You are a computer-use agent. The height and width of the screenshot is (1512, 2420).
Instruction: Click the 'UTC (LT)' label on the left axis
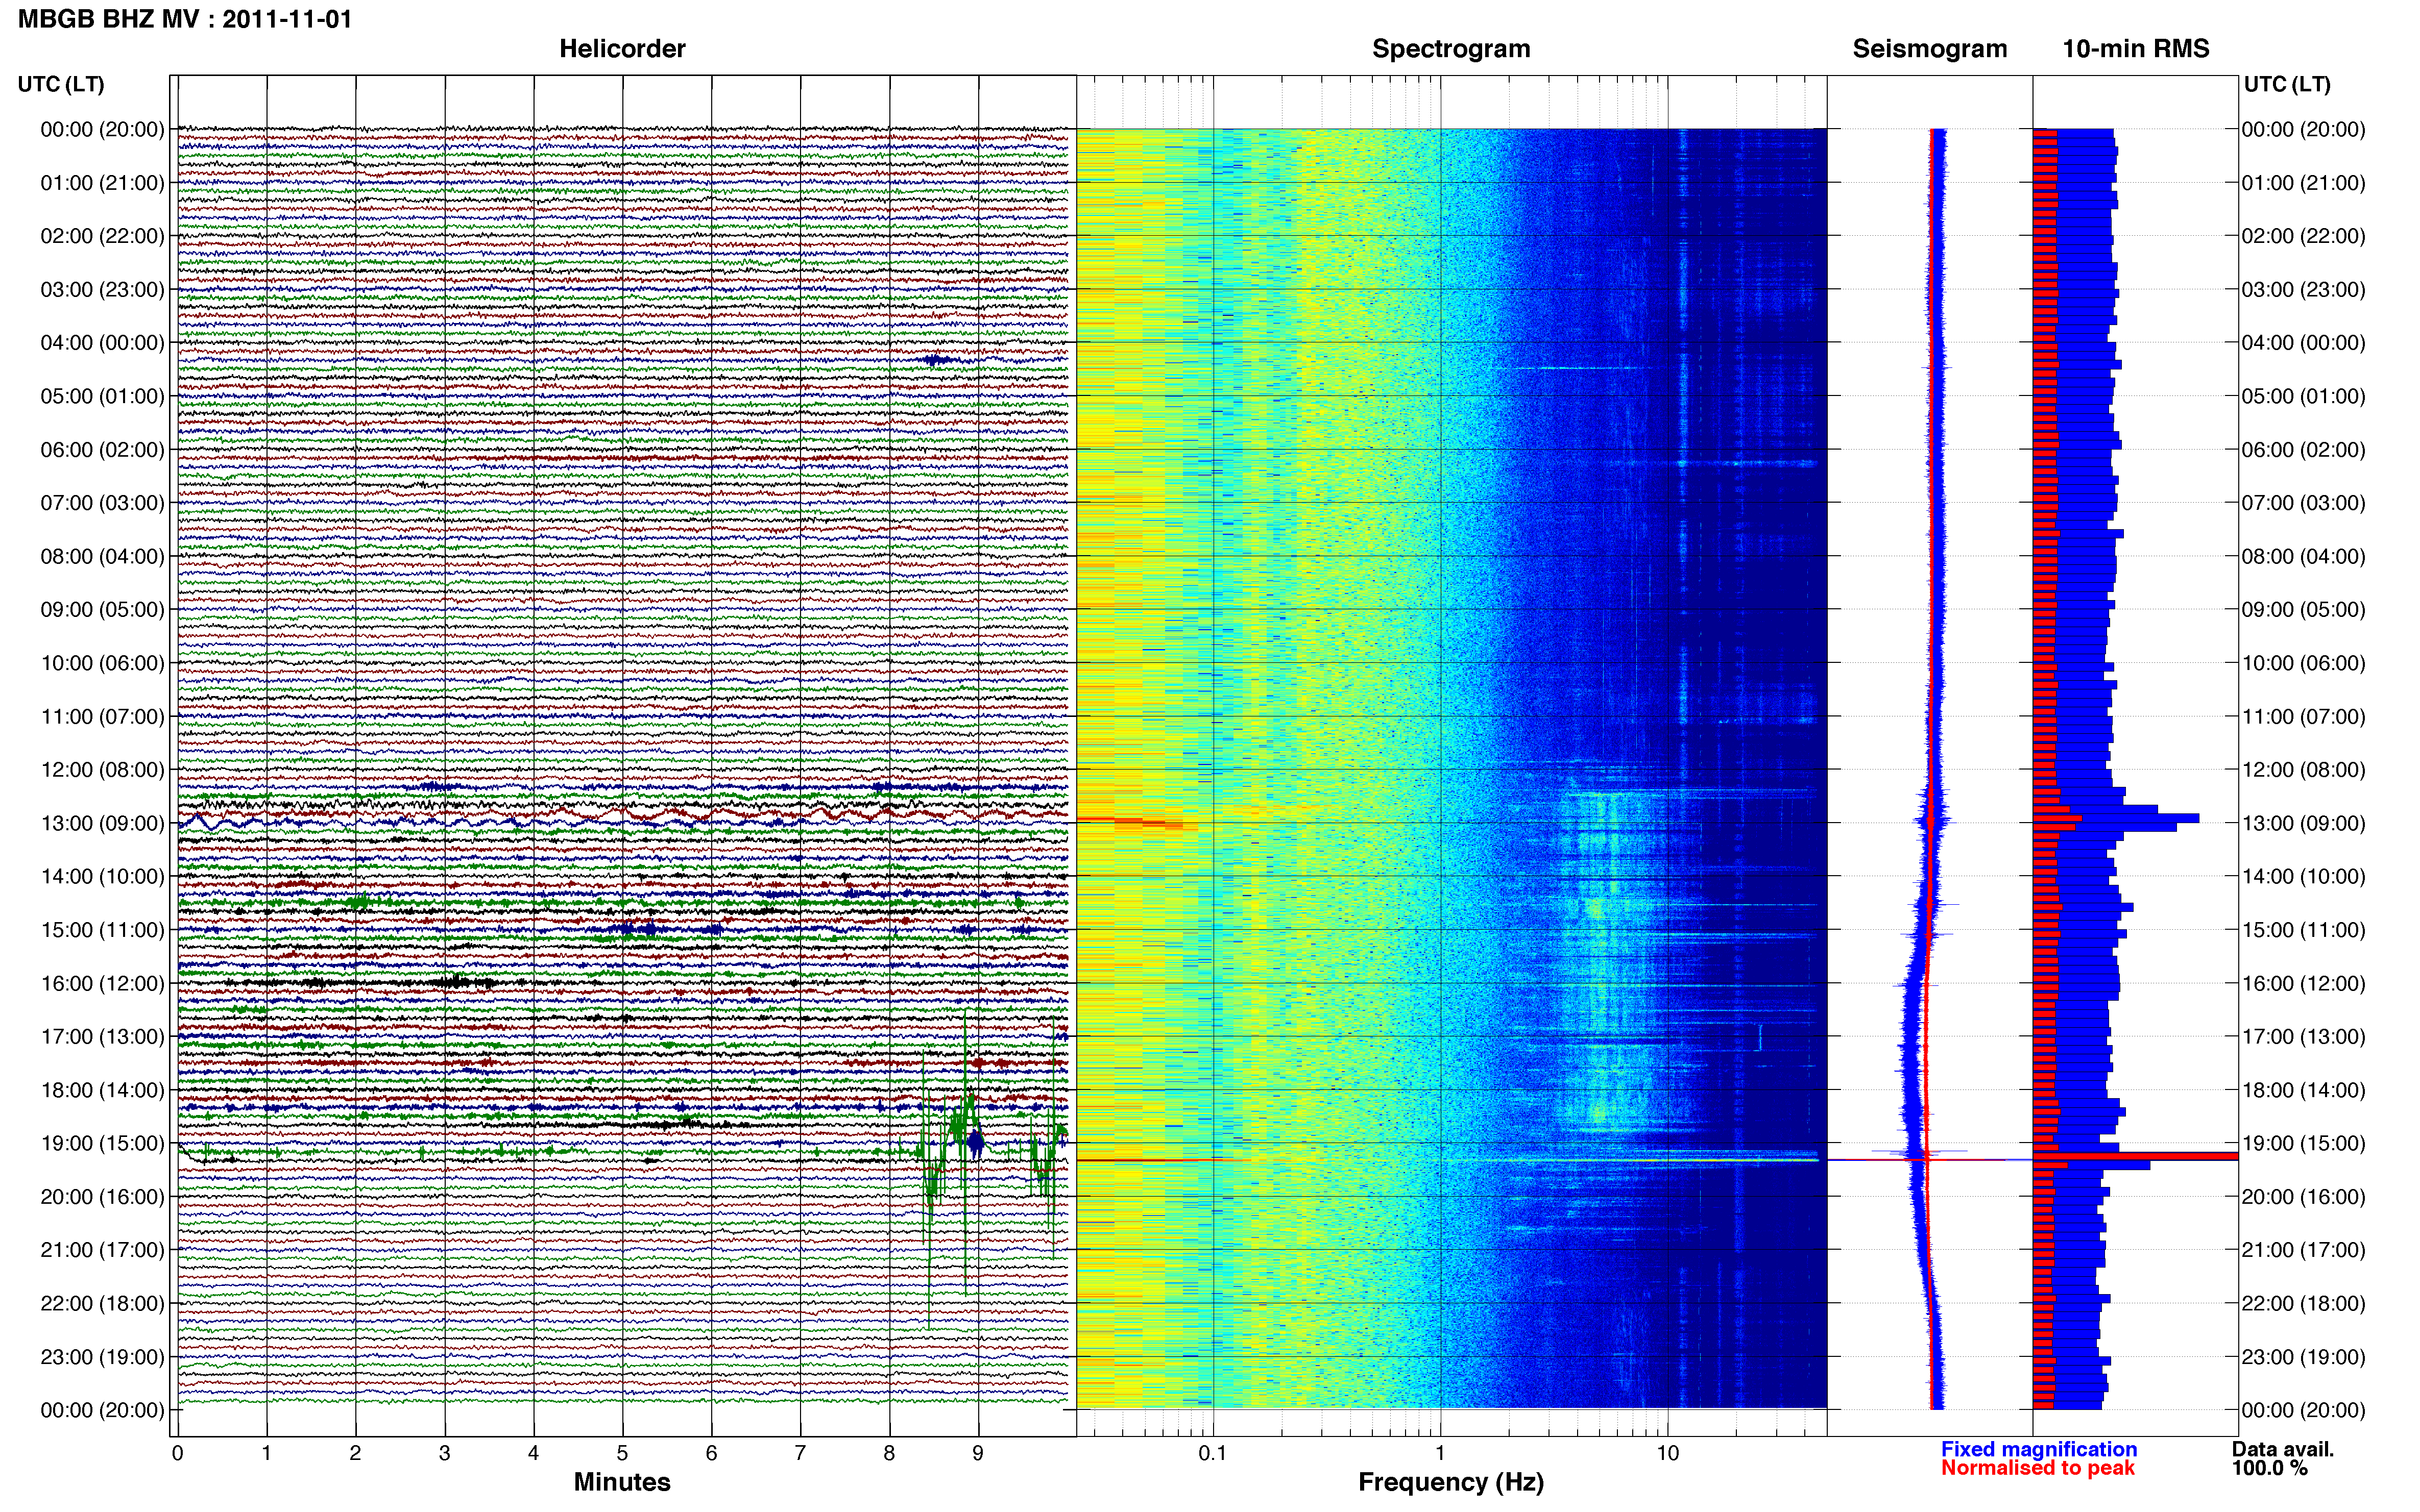[x=61, y=84]
